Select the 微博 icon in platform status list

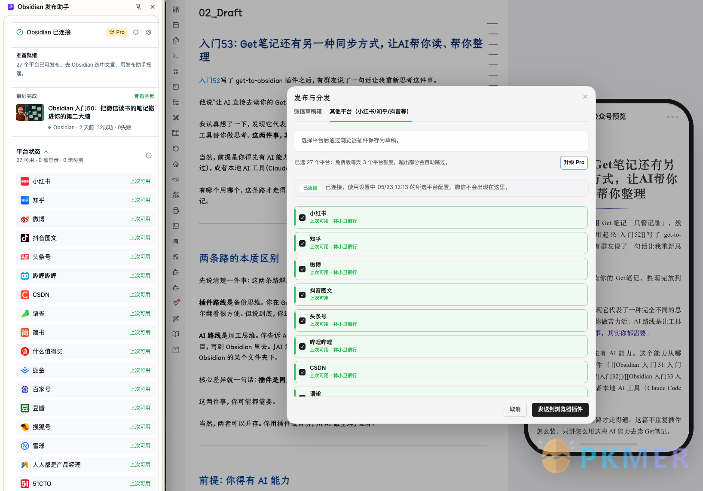(25, 219)
